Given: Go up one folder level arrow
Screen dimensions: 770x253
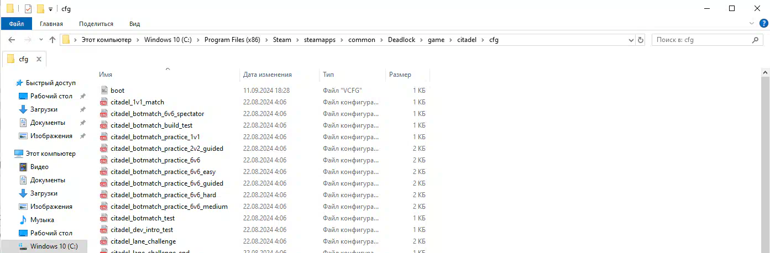Looking at the screenshot, I should click(53, 40).
